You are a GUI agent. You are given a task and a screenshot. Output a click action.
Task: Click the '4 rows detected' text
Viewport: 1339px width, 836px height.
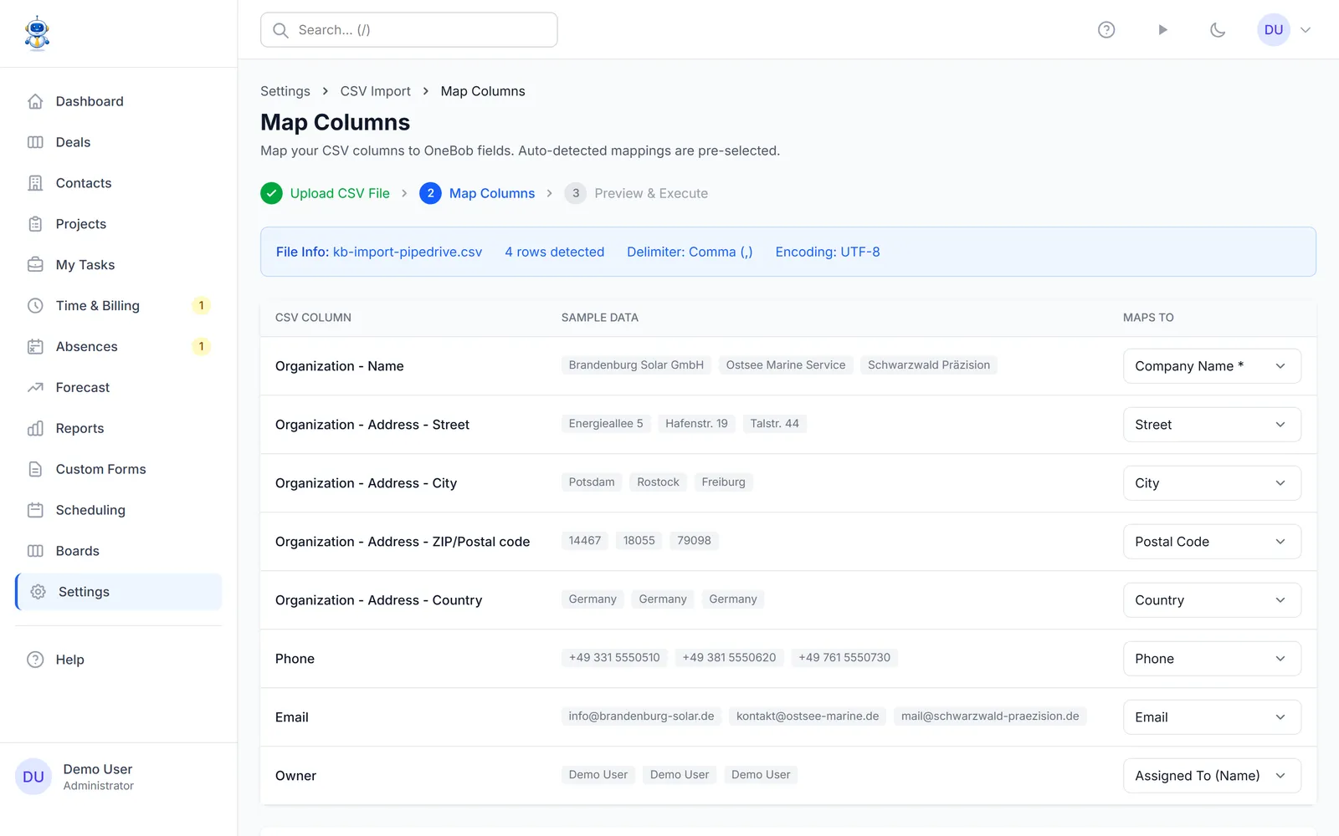click(554, 252)
